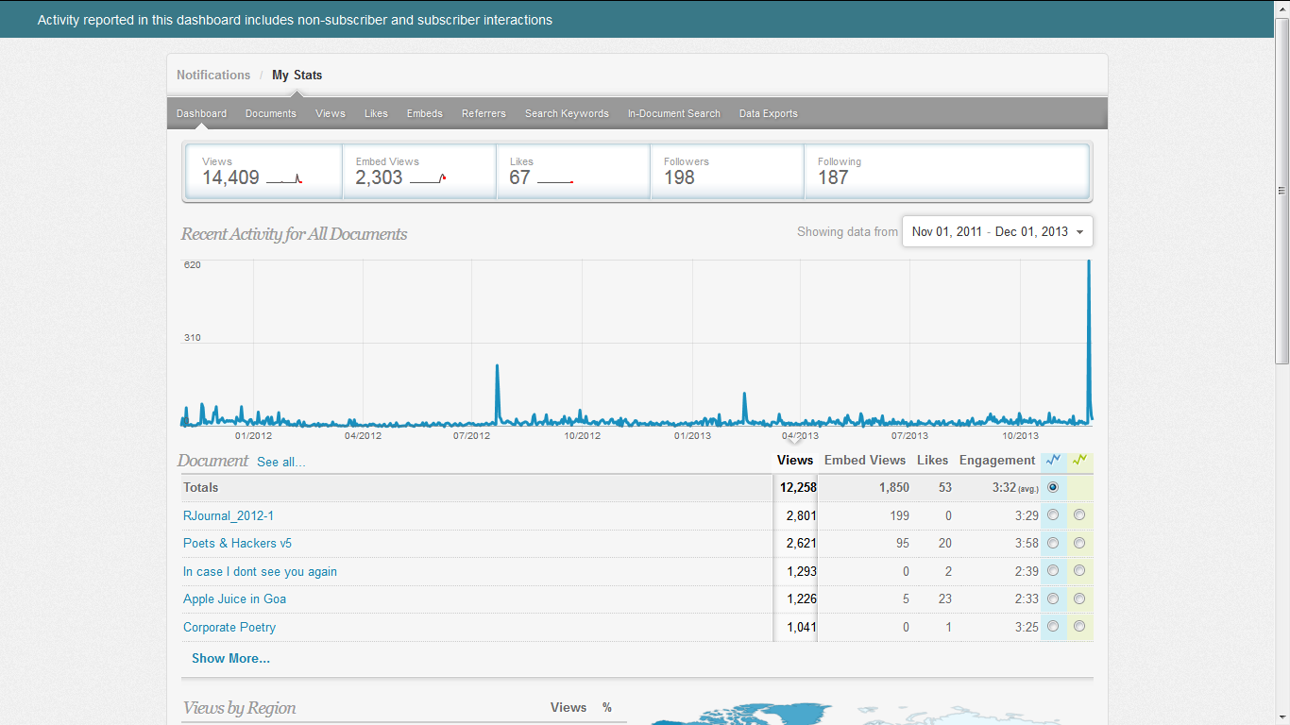Click the See all documents link

281,462
